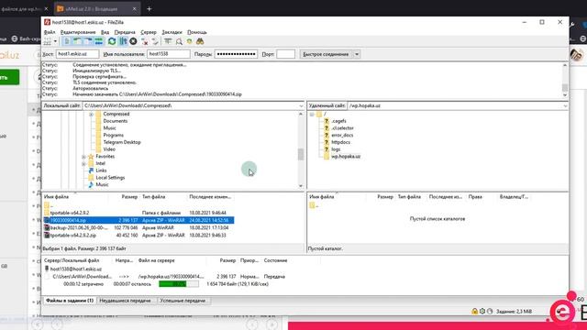Click the Хост input field
The height and width of the screenshot is (330, 587).
(x=77, y=54)
